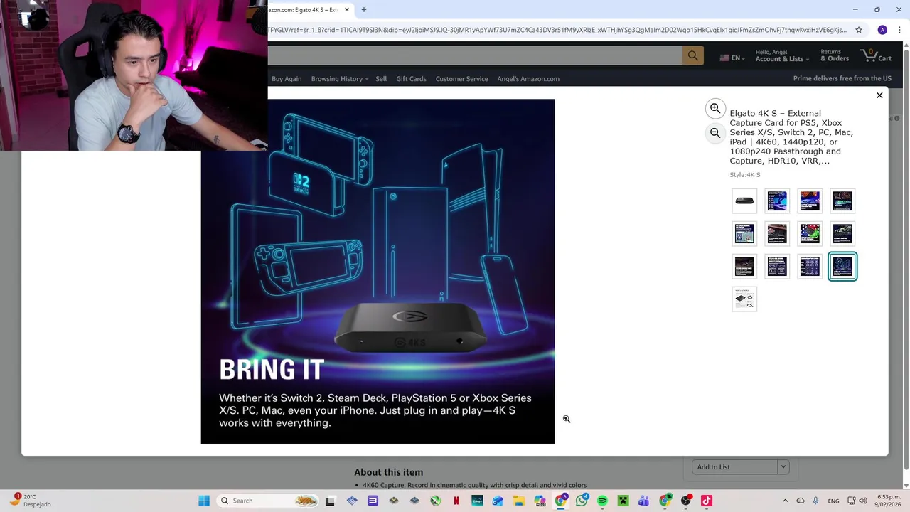The height and width of the screenshot is (512, 910).
Task: Zoom in on the product image
Action: [715, 108]
